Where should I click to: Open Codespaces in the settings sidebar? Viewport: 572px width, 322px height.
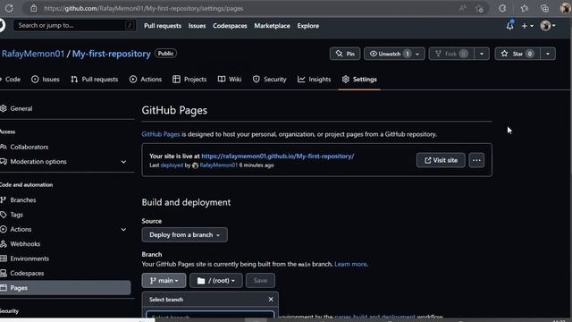pos(27,273)
